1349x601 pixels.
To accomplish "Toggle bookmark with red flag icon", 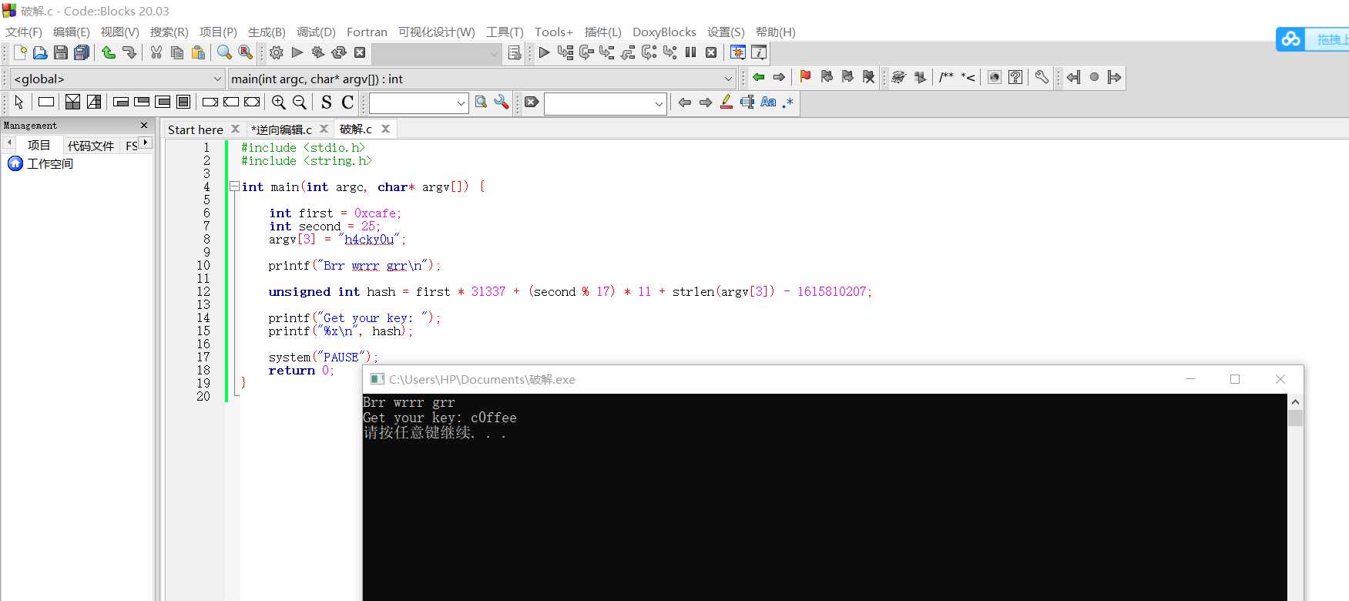I will (x=806, y=77).
